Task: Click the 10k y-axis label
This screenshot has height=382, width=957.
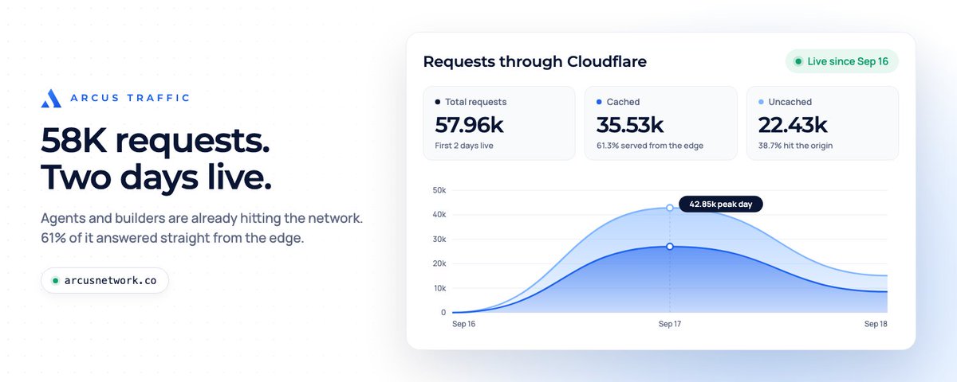Action: [439, 288]
